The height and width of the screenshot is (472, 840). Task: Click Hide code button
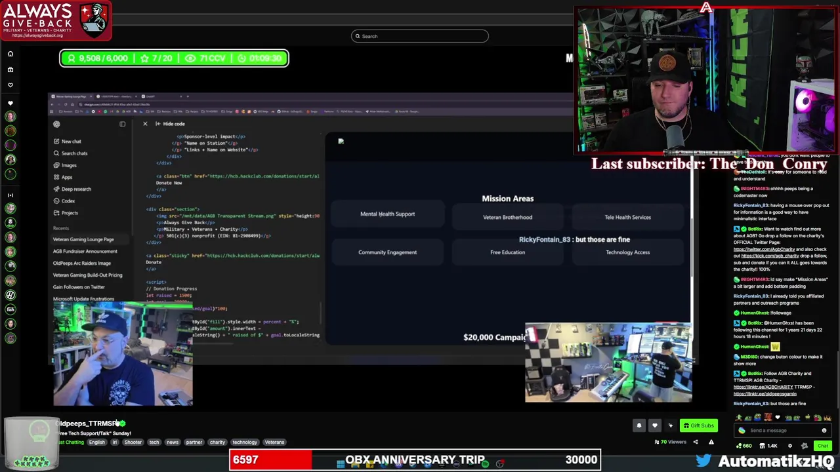170,124
